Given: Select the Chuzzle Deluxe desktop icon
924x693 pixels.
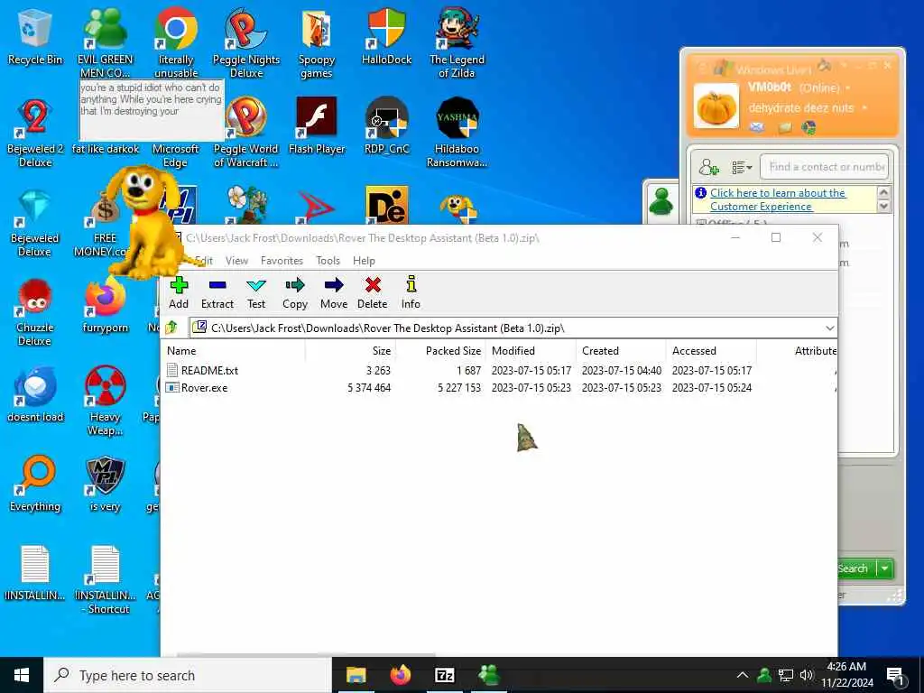Looking at the screenshot, I should click(35, 311).
